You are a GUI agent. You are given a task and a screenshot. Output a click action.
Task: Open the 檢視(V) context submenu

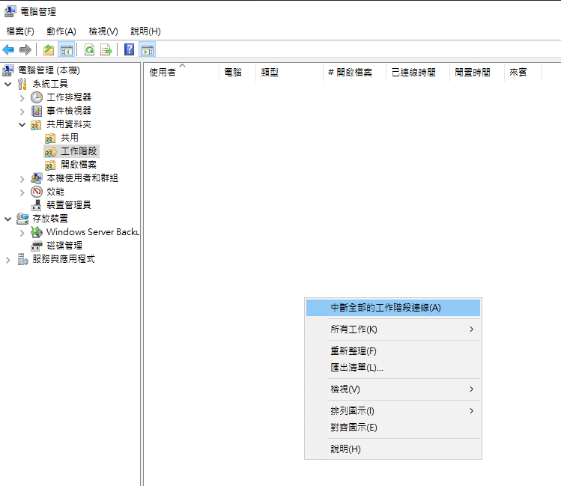pos(392,389)
